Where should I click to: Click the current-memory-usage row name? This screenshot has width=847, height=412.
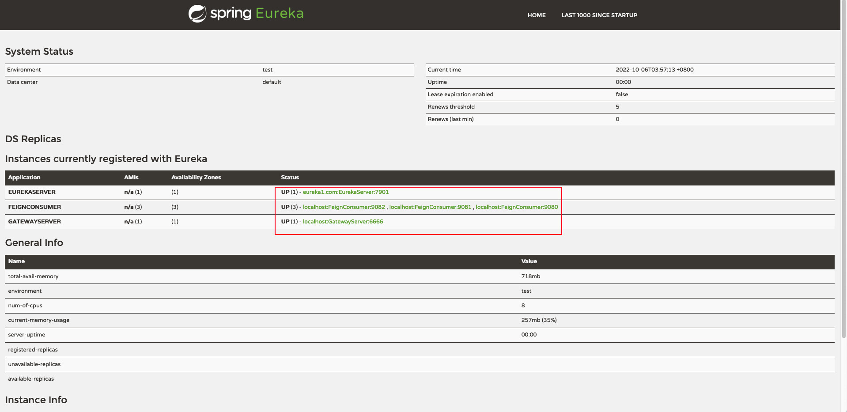[39, 320]
